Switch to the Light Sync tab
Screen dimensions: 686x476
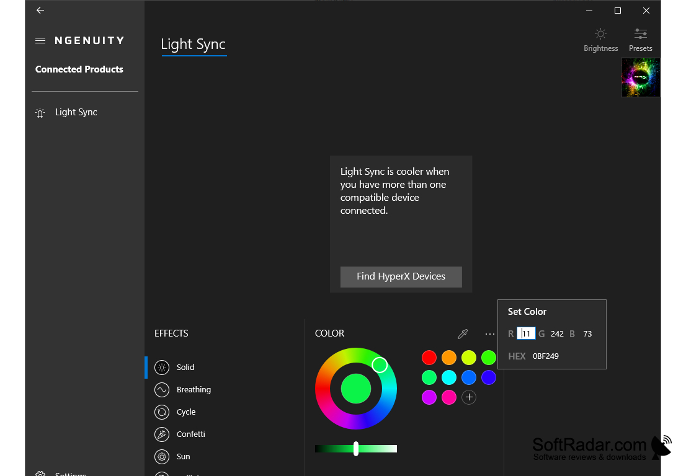[194, 44]
